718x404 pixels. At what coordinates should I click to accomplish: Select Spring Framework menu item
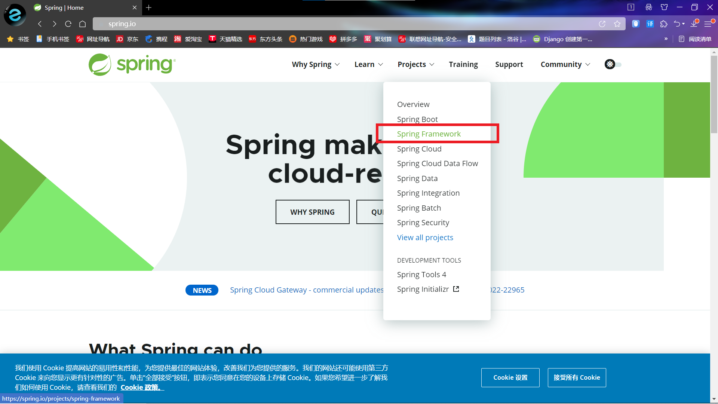click(429, 134)
